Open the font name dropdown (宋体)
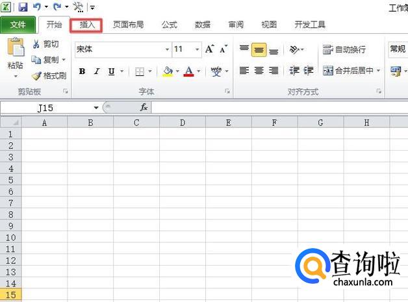The image size is (408, 302). tap(167, 49)
